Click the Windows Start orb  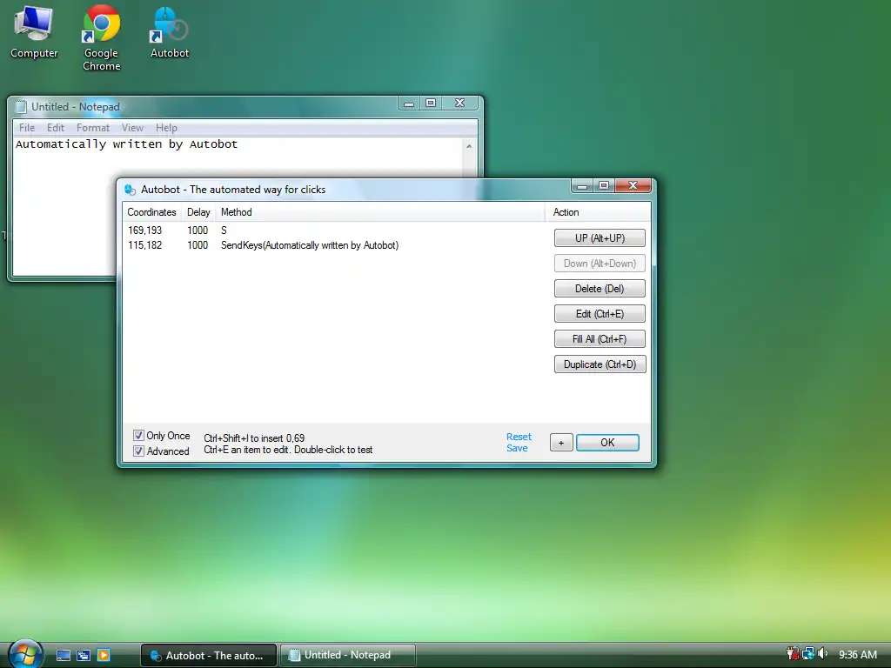tap(24, 654)
